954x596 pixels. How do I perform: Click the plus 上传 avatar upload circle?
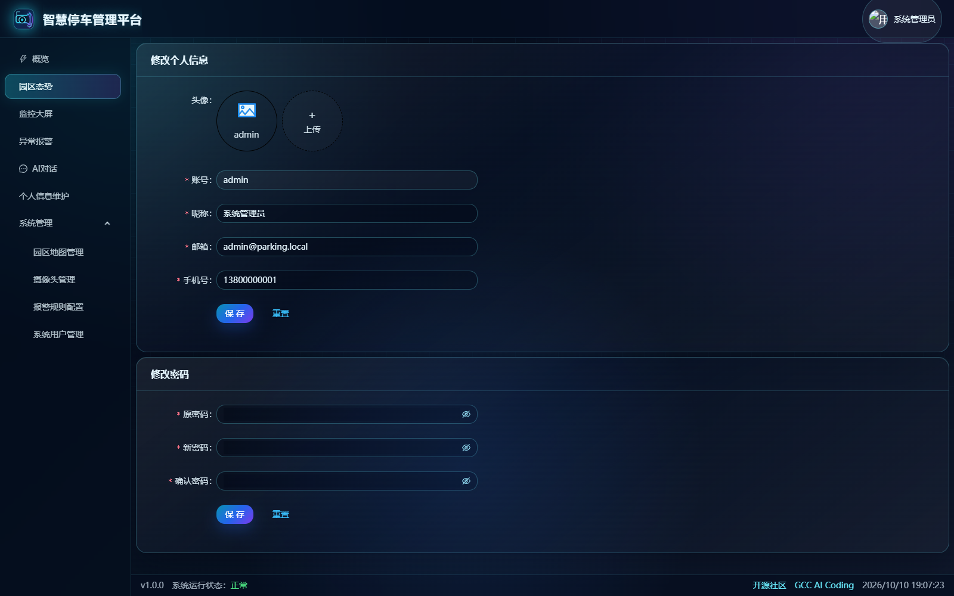pyautogui.click(x=312, y=121)
